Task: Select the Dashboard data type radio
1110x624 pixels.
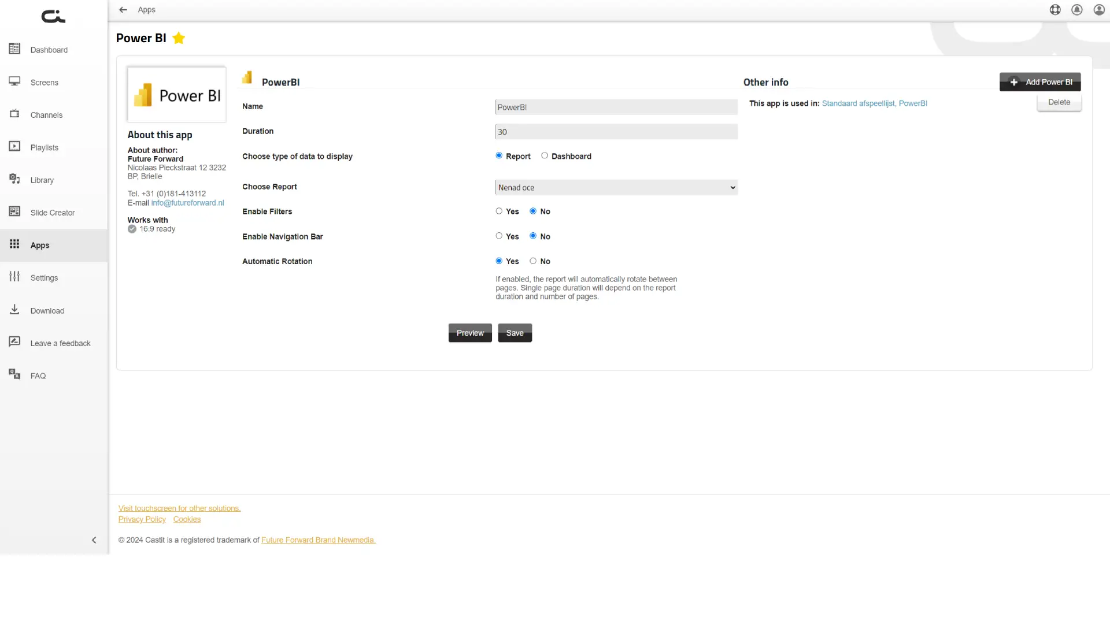Action: [x=545, y=156]
